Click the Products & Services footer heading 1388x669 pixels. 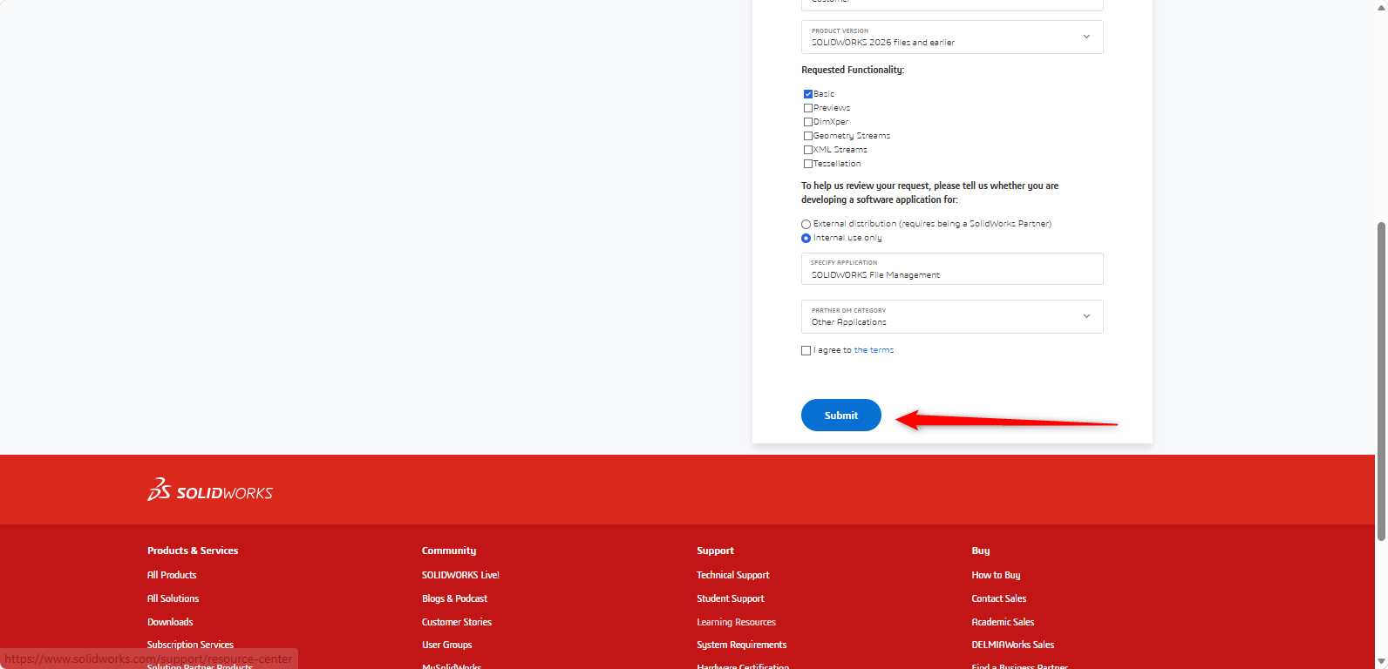(193, 551)
